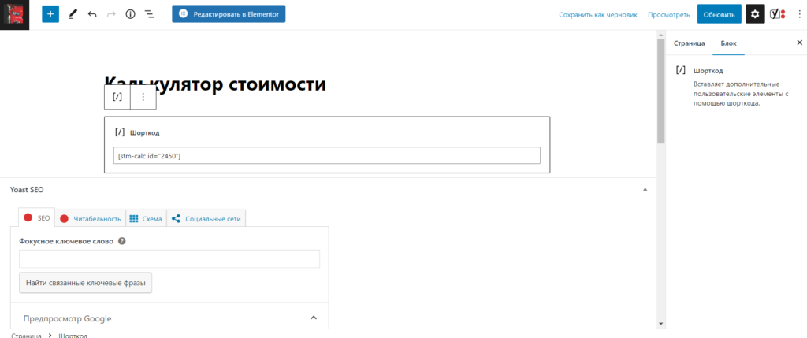
Task: Open the Схема tab
Action: (x=146, y=218)
